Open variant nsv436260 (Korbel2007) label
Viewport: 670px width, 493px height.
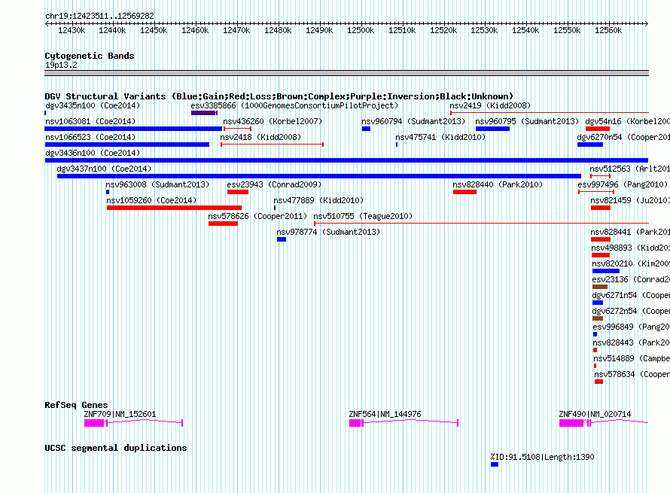[x=273, y=121]
